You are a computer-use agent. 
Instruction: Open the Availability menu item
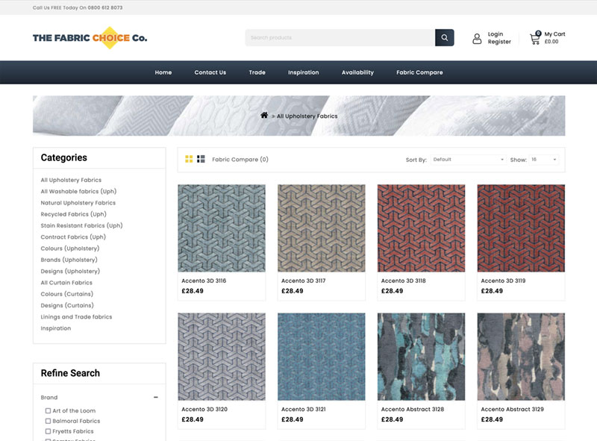click(357, 72)
